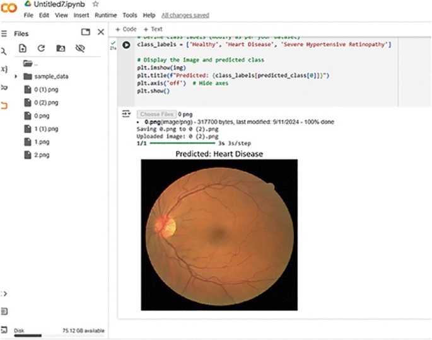
Task: Click the Insert menu
Action: (x=81, y=15)
